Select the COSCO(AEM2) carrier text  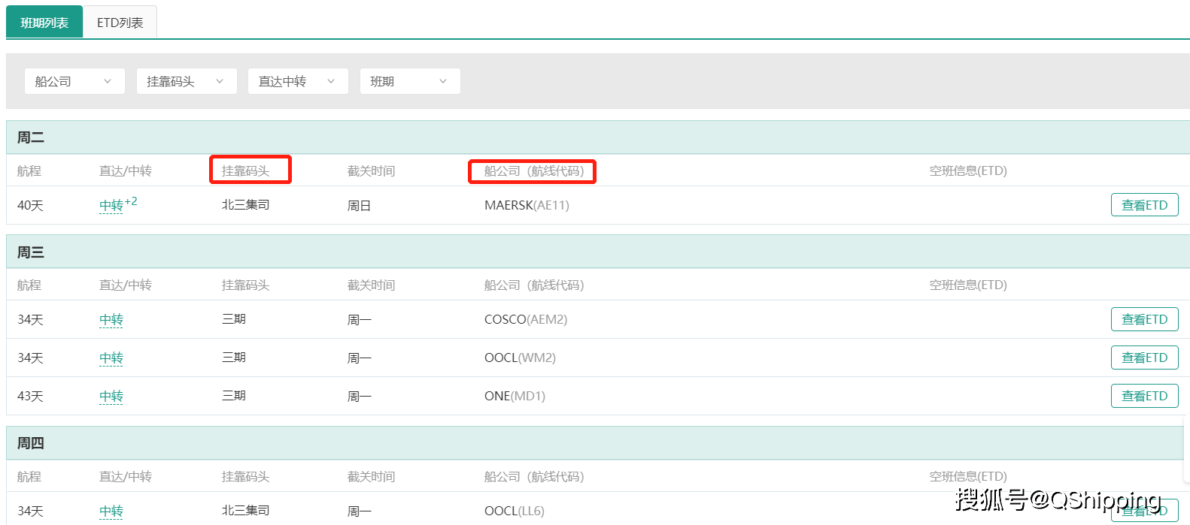(x=526, y=319)
